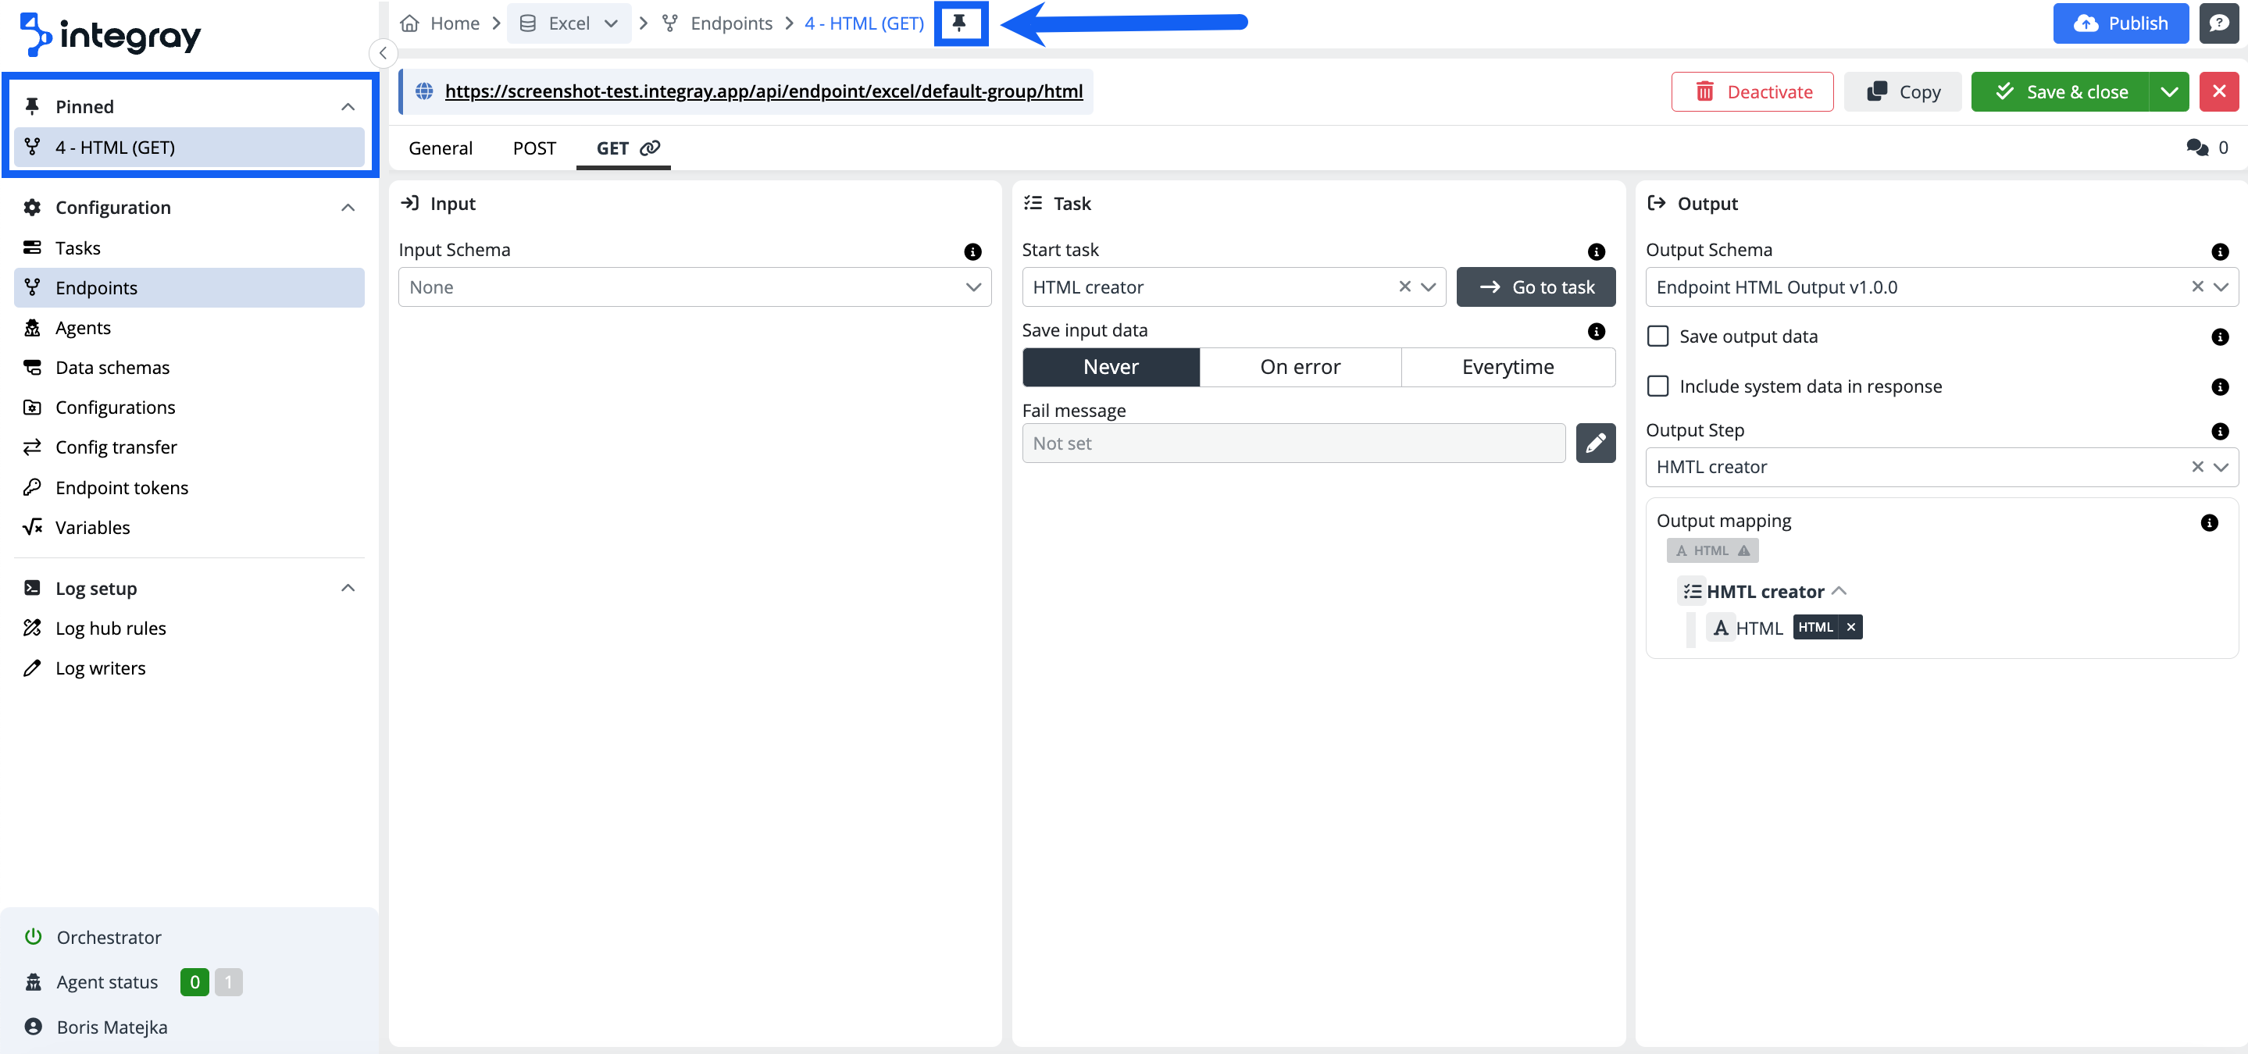Open Data schemas in the sidebar
2248x1054 pixels.
click(112, 367)
